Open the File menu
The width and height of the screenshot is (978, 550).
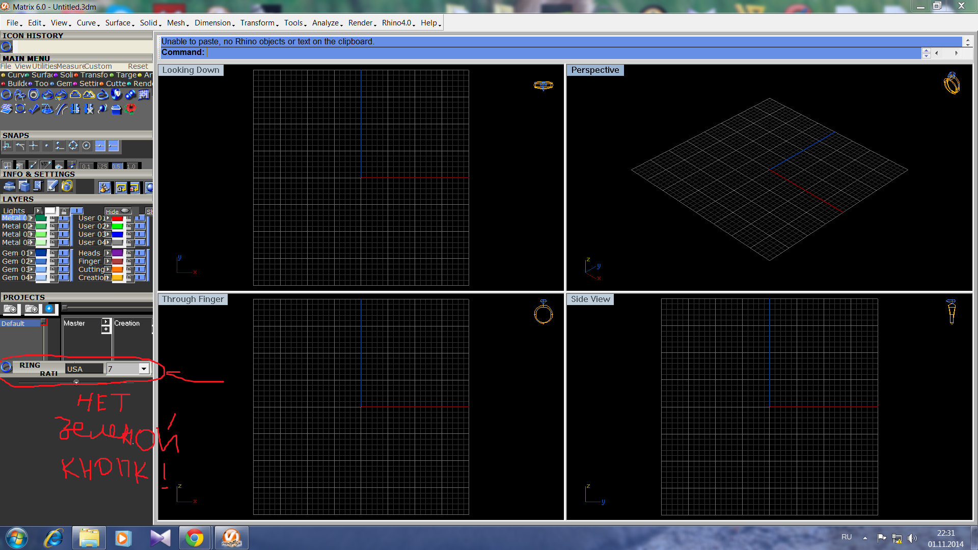pos(11,22)
